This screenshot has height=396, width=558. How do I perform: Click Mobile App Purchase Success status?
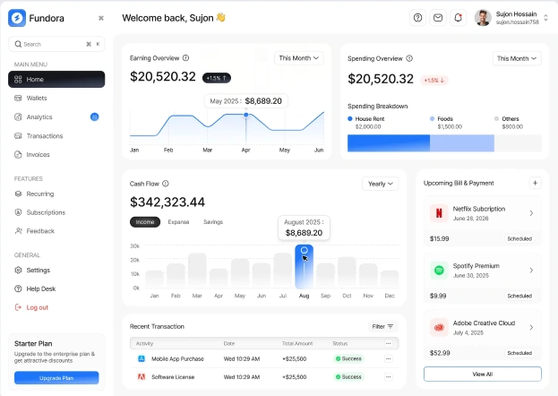coord(348,358)
